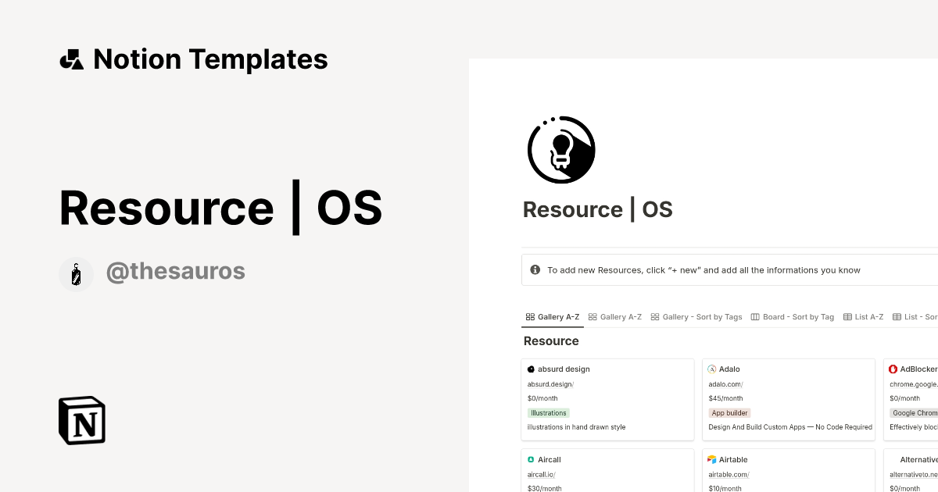Image resolution: width=938 pixels, height=492 pixels.
Task: Click the Illustrations tag on absurd design card
Action: (548, 412)
